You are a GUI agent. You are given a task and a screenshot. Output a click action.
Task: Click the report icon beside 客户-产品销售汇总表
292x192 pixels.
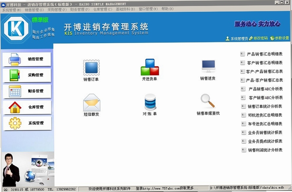pyautogui.click(x=242, y=71)
